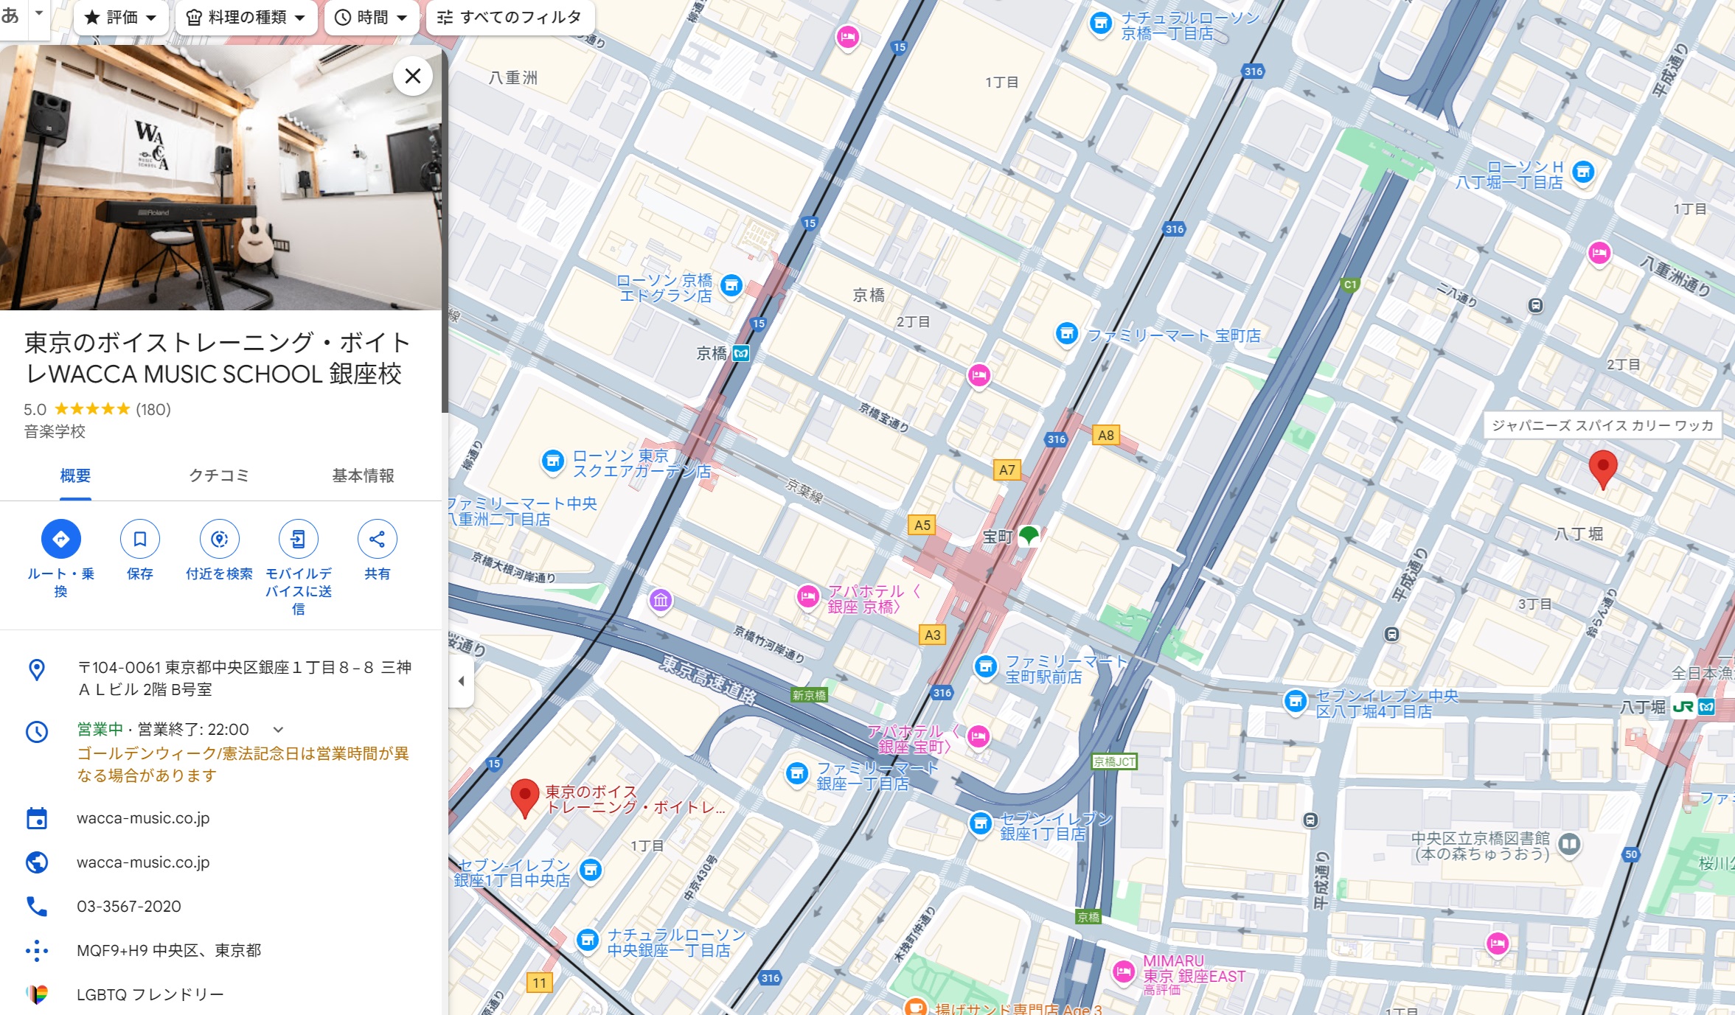Click the ナチュラルローソン 中央銀座一丁目店 icon
1735x1015 pixels.
click(x=587, y=940)
